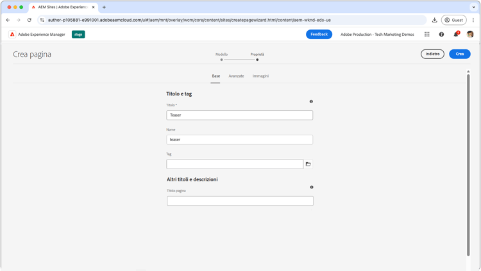The image size is (481, 271).
Task: Open the Adobe solutions grid switcher
Action: click(x=426, y=35)
